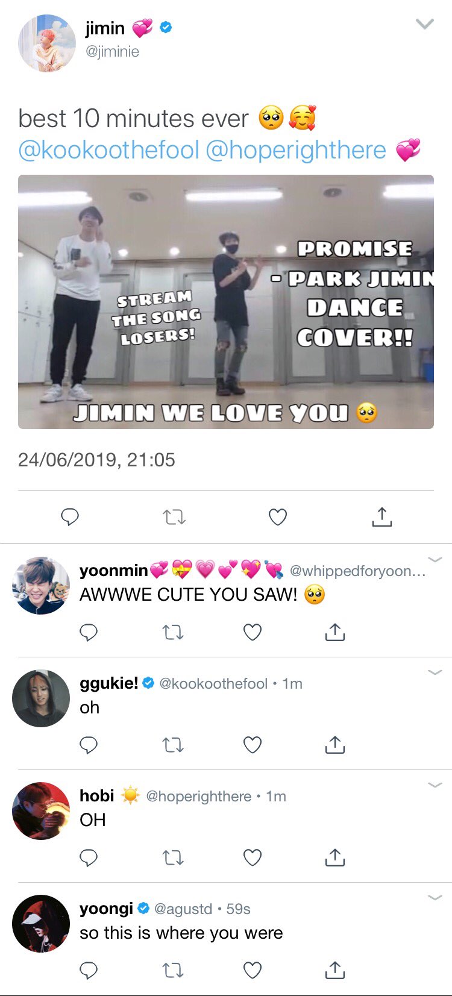Share ggukie's reply tweet

point(335,745)
